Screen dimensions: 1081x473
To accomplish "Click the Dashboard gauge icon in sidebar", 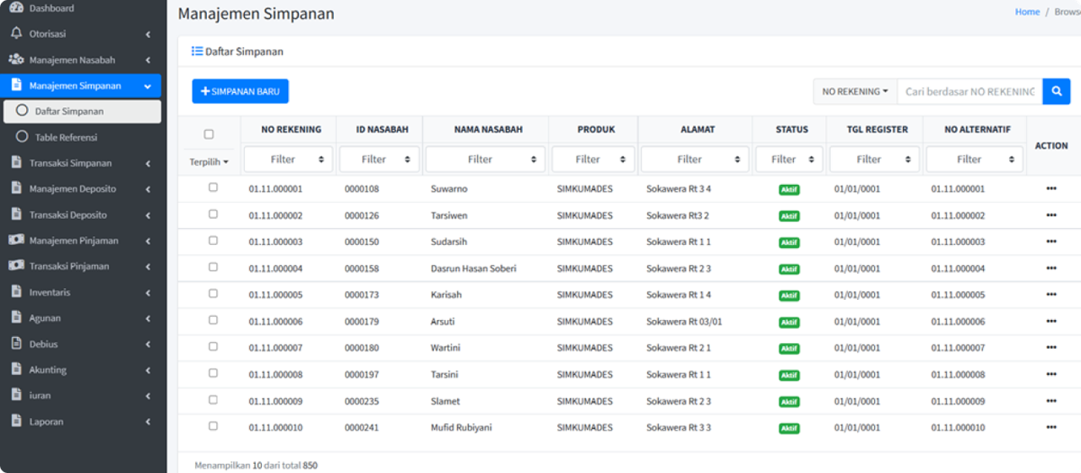I will pyautogui.click(x=16, y=8).
